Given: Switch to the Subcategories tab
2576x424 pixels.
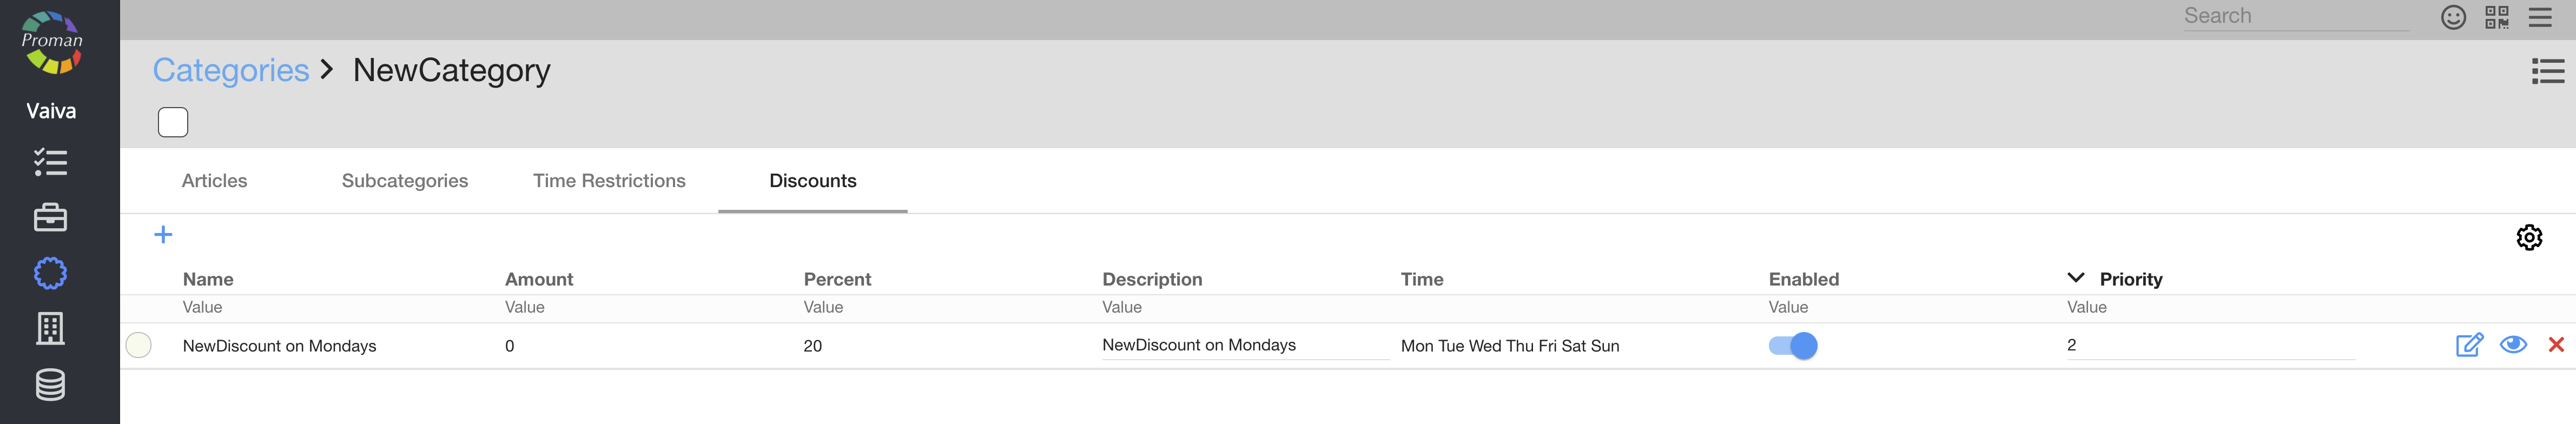Looking at the screenshot, I should 404,181.
